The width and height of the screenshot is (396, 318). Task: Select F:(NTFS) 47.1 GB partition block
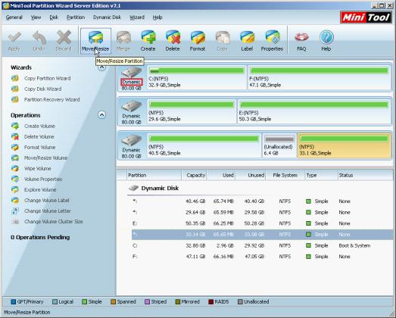tap(320, 77)
